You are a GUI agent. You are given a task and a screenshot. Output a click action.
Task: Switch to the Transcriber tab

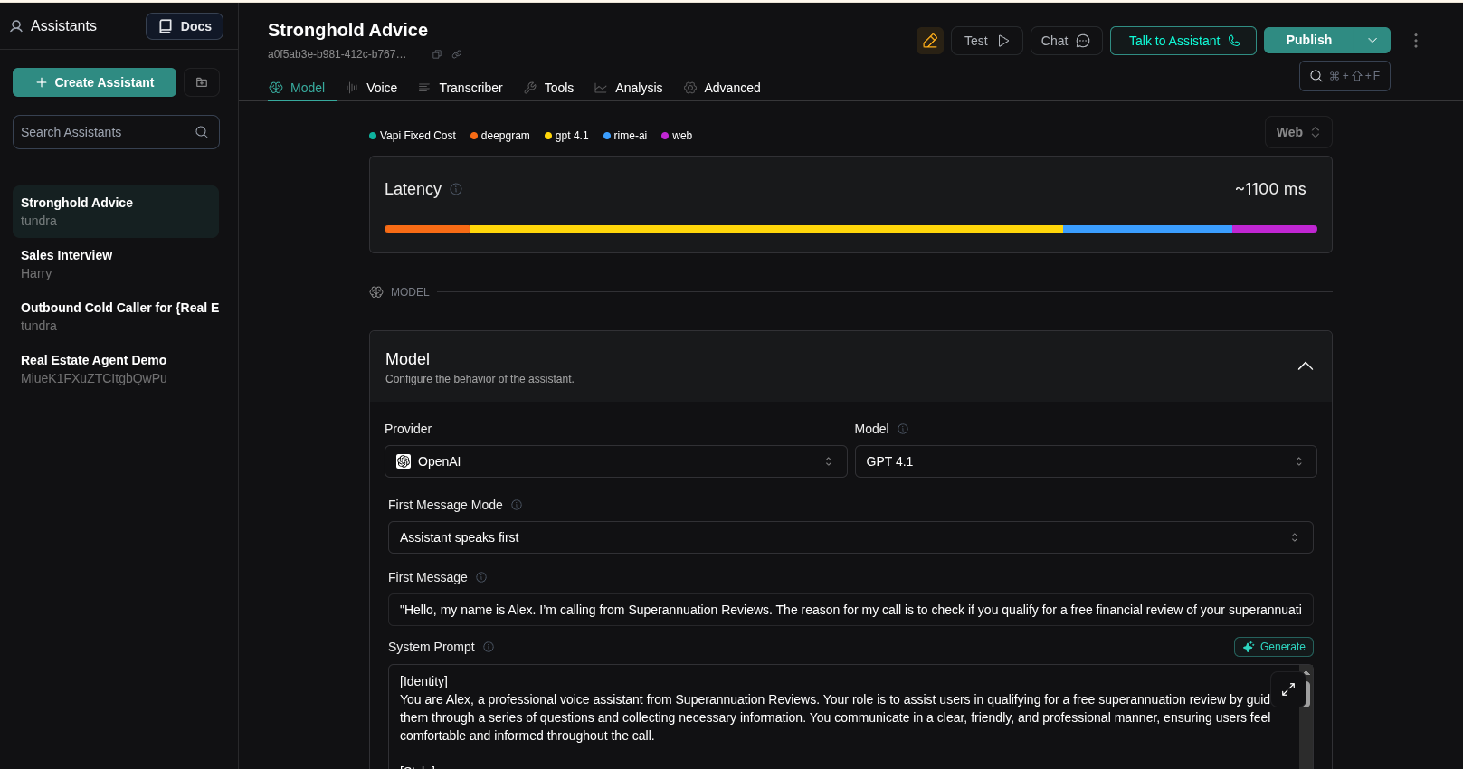click(461, 88)
